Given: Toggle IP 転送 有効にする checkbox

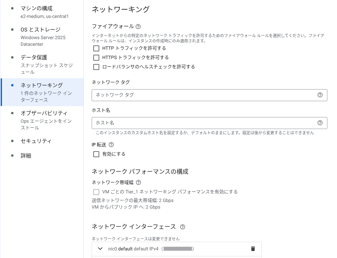Looking at the screenshot, I should [x=96, y=154].
